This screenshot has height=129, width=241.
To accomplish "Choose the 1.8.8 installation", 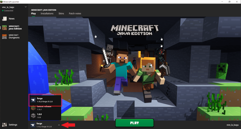I will click(x=45, y=116).
